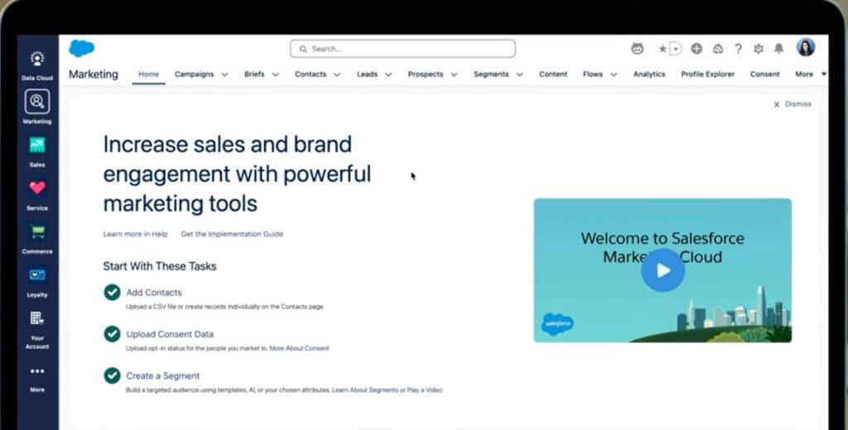Screen dimensions: 848x430
Task: Open Data Cloud from the sidebar
Action: [37, 60]
